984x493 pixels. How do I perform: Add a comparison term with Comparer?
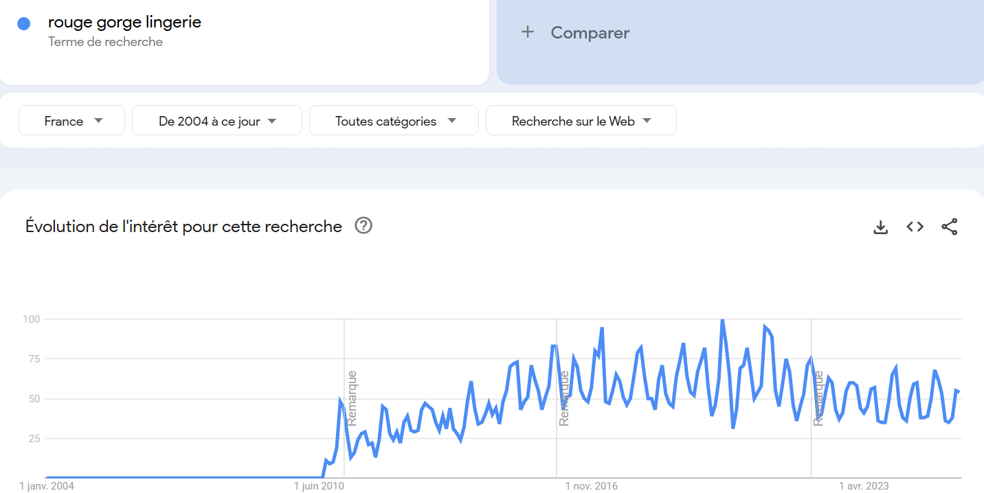pyautogui.click(x=590, y=33)
